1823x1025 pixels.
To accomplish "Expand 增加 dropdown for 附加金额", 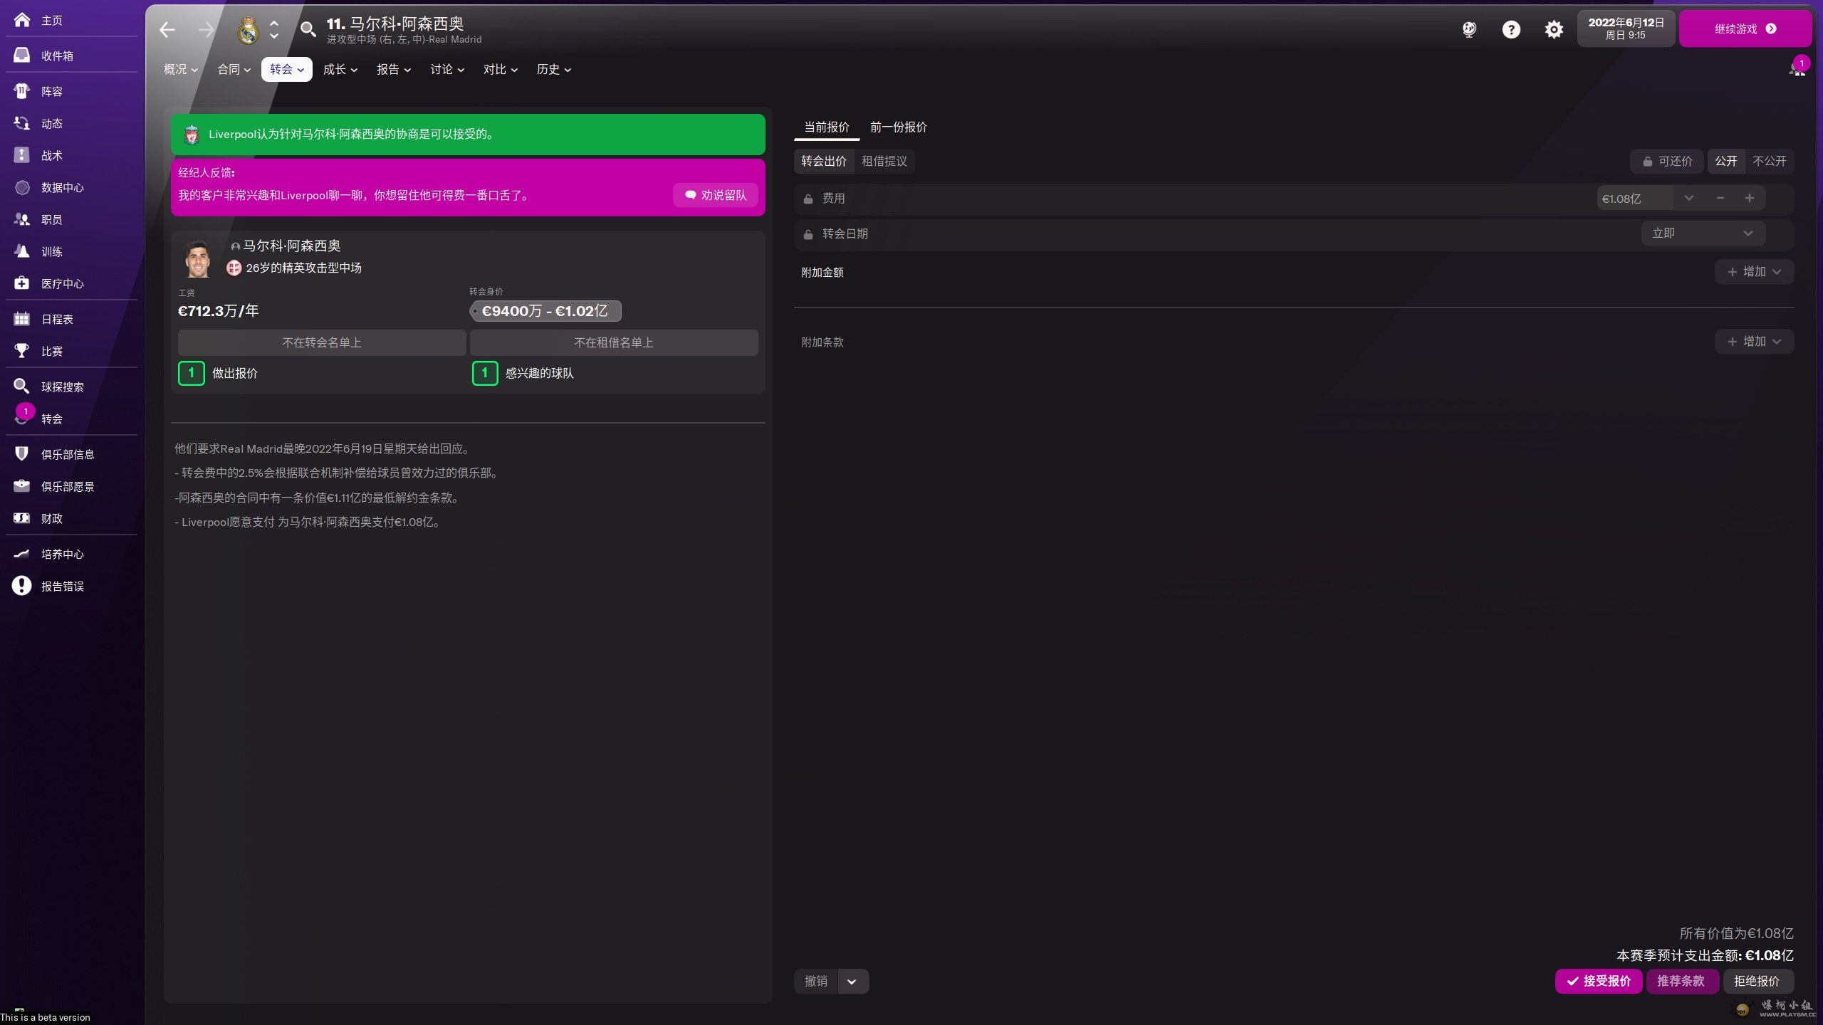I will coord(1754,272).
